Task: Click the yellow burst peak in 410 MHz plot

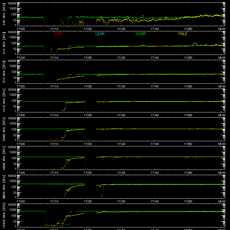Action: pos(195,43)
